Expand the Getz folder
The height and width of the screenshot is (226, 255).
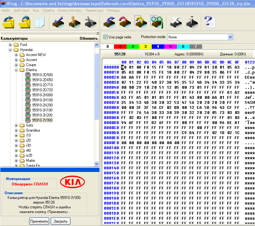(x=16, y=125)
